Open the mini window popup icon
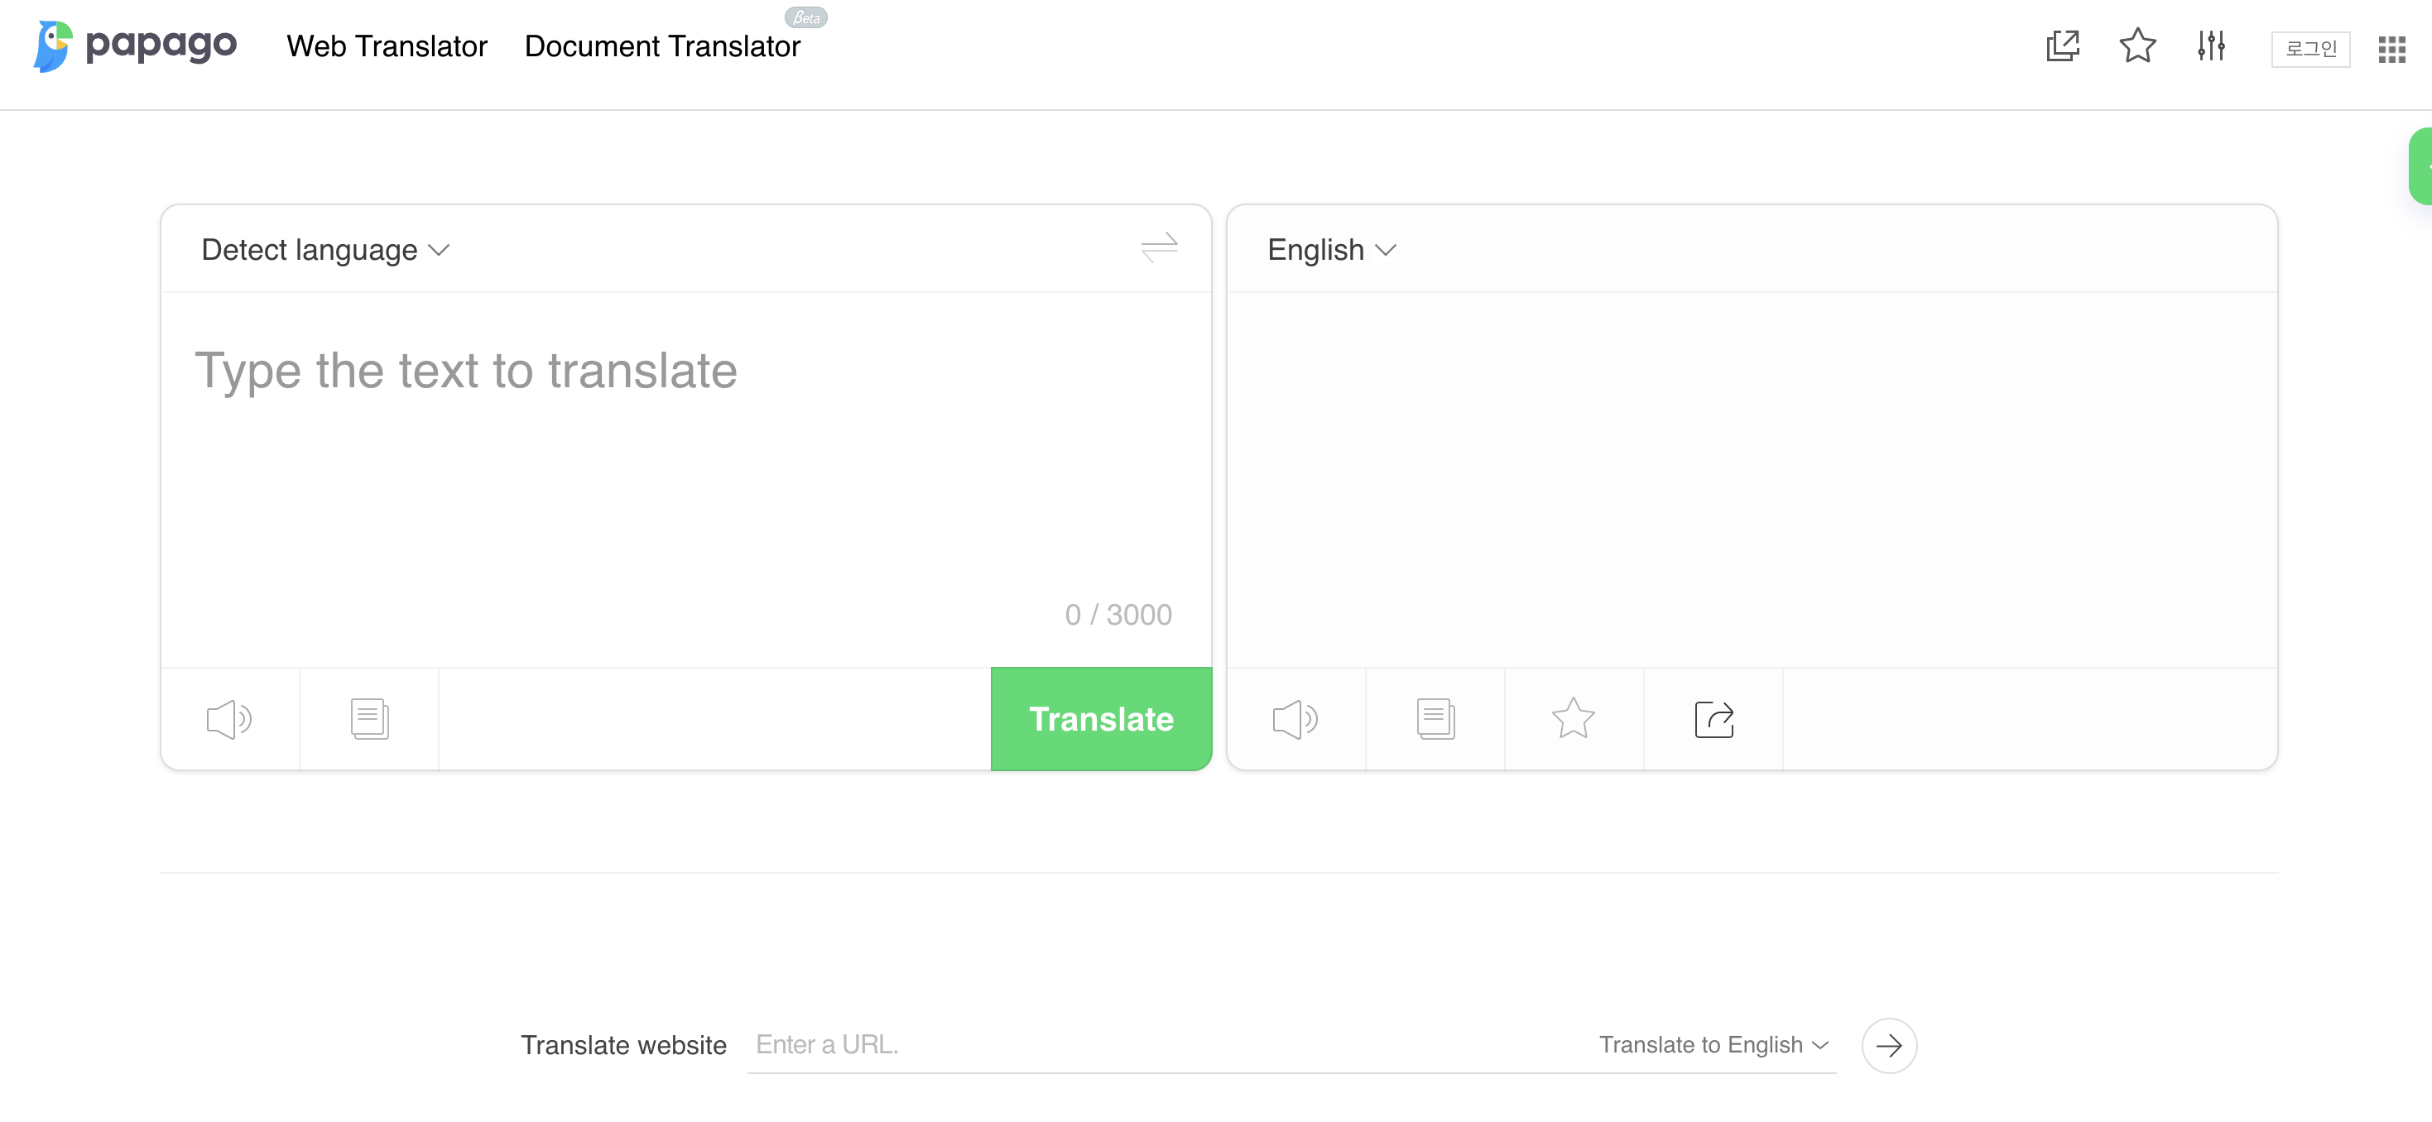Viewport: 2432px width, 1122px height. click(x=2062, y=46)
